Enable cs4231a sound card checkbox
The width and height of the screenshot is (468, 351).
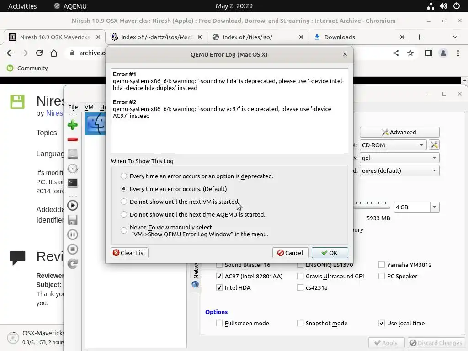(x=300, y=288)
